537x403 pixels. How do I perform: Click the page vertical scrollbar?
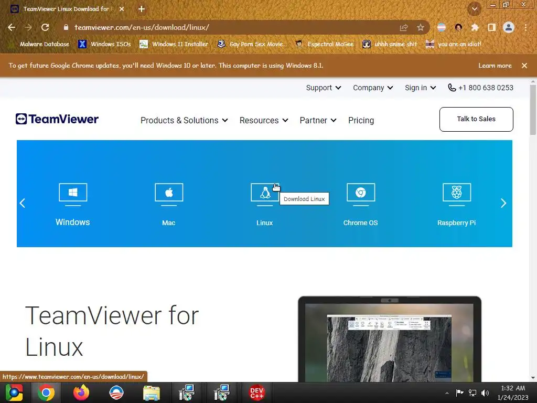click(533, 109)
